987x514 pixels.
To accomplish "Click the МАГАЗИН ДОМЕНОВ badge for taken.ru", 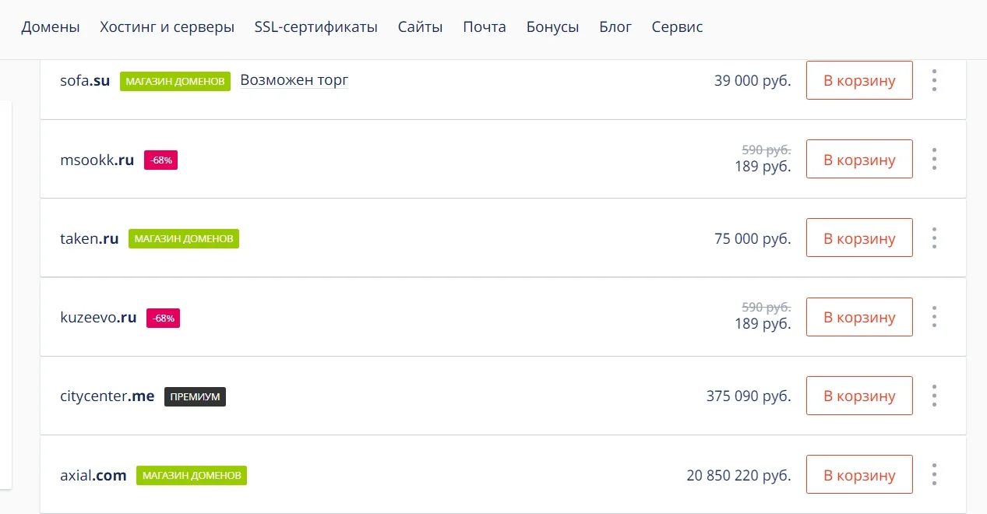I will tap(183, 238).
